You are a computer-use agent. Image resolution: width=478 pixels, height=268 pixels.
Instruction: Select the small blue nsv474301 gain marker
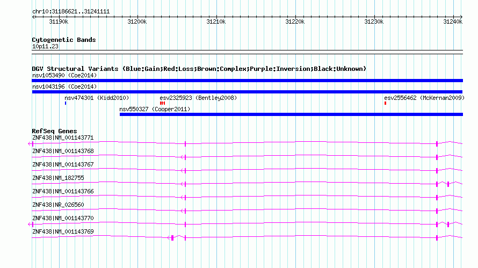(x=66, y=103)
